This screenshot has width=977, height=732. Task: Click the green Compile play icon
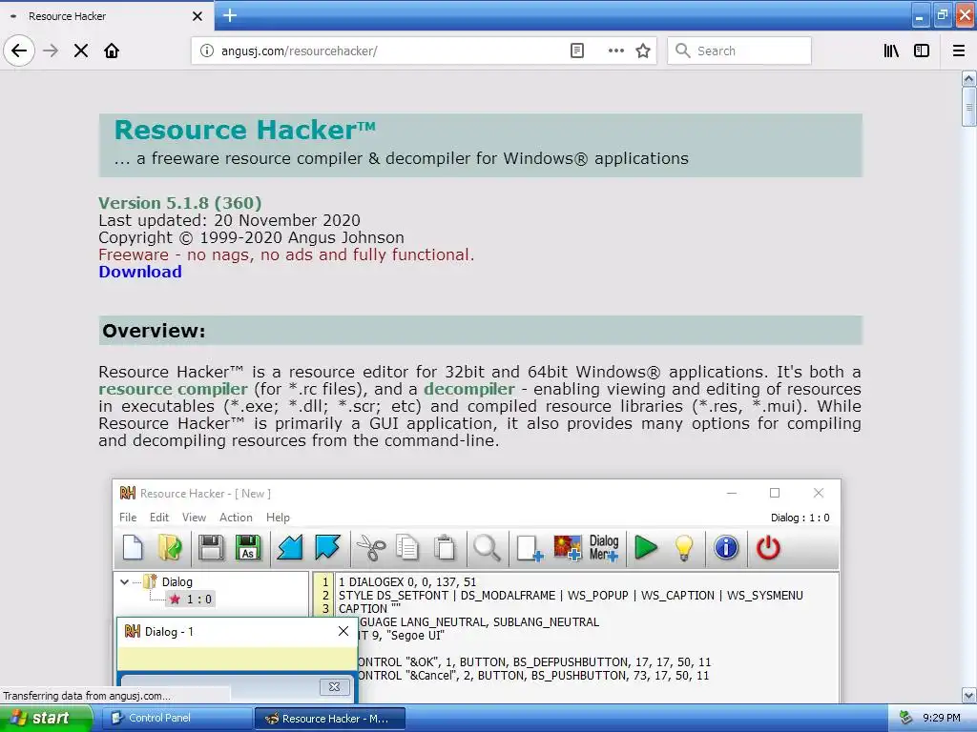pos(646,548)
